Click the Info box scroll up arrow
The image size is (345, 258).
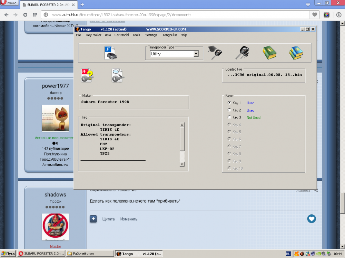[182, 125]
